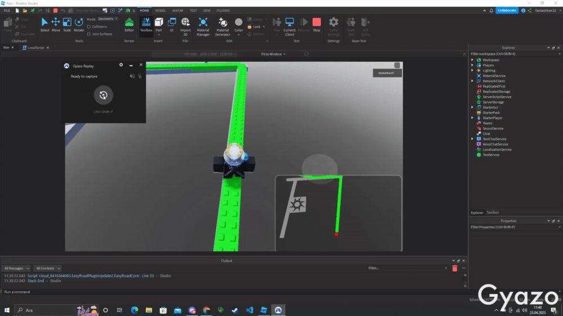Viewport: 563px width, 316px height.
Task: Open notifications bell in title bar
Action: coord(491,10)
